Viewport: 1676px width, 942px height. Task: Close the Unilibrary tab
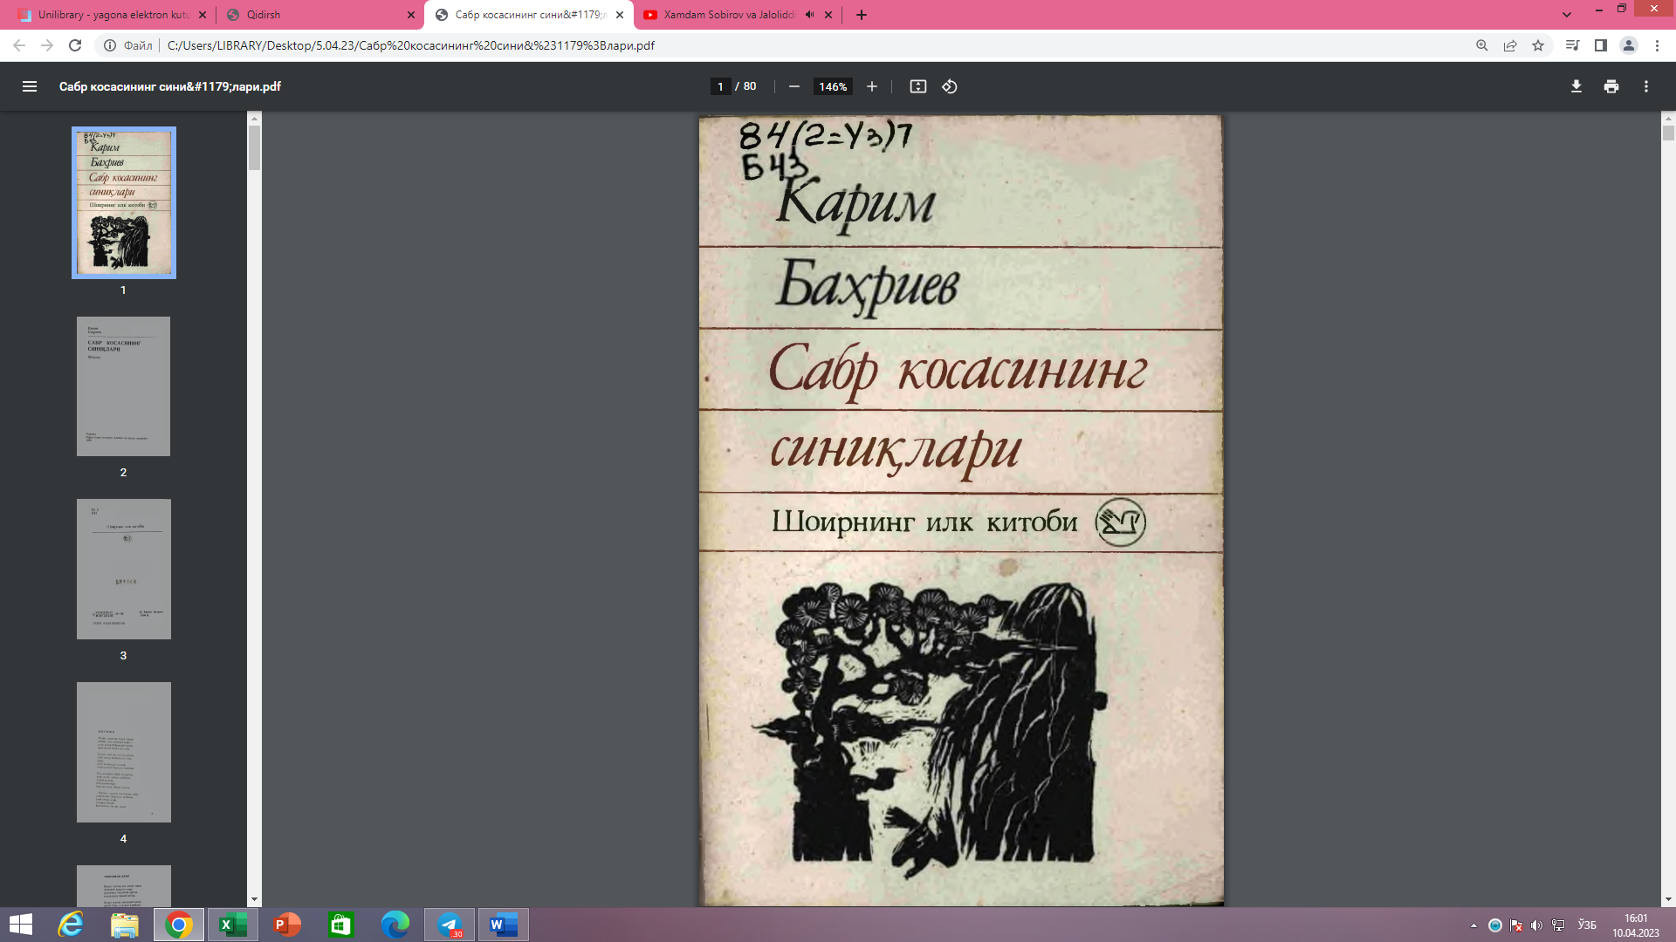[x=203, y=15]
